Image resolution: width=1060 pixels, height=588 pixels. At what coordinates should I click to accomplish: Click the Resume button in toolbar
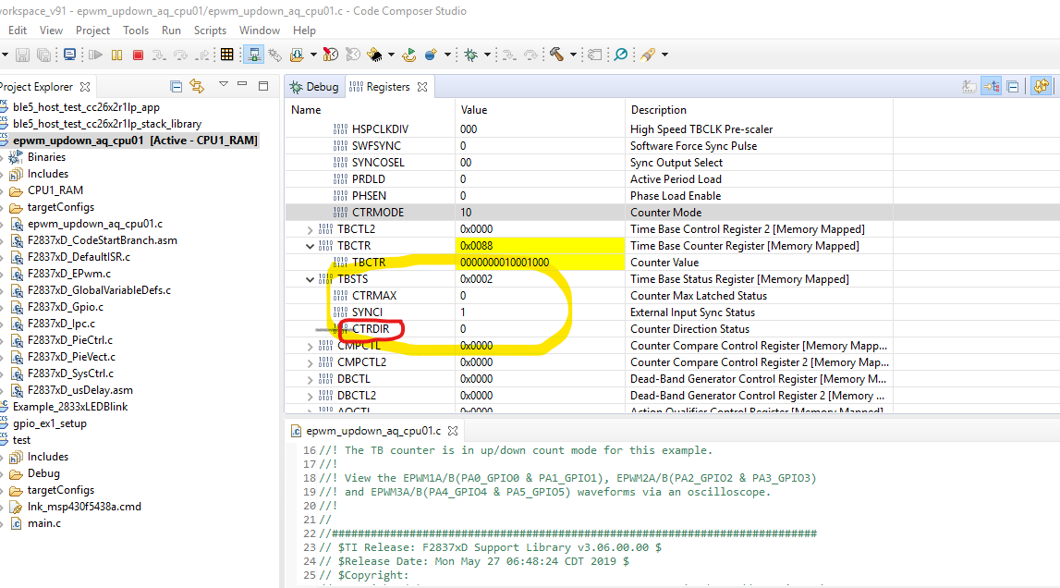coord(95,55)
